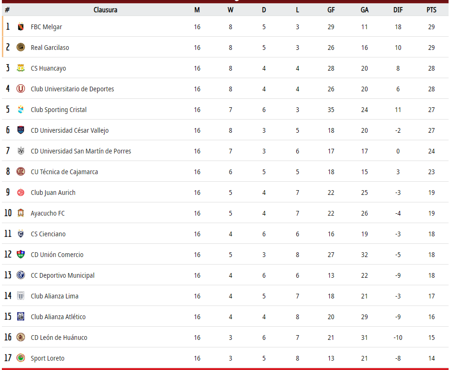The width and height of the screenshot is (449, 370).
Task: Click the Técnica de Cajamarca red crest
Action: (21, 172)
